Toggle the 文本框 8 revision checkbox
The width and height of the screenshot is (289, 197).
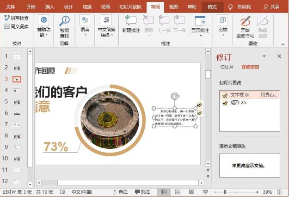click(225, 95)
